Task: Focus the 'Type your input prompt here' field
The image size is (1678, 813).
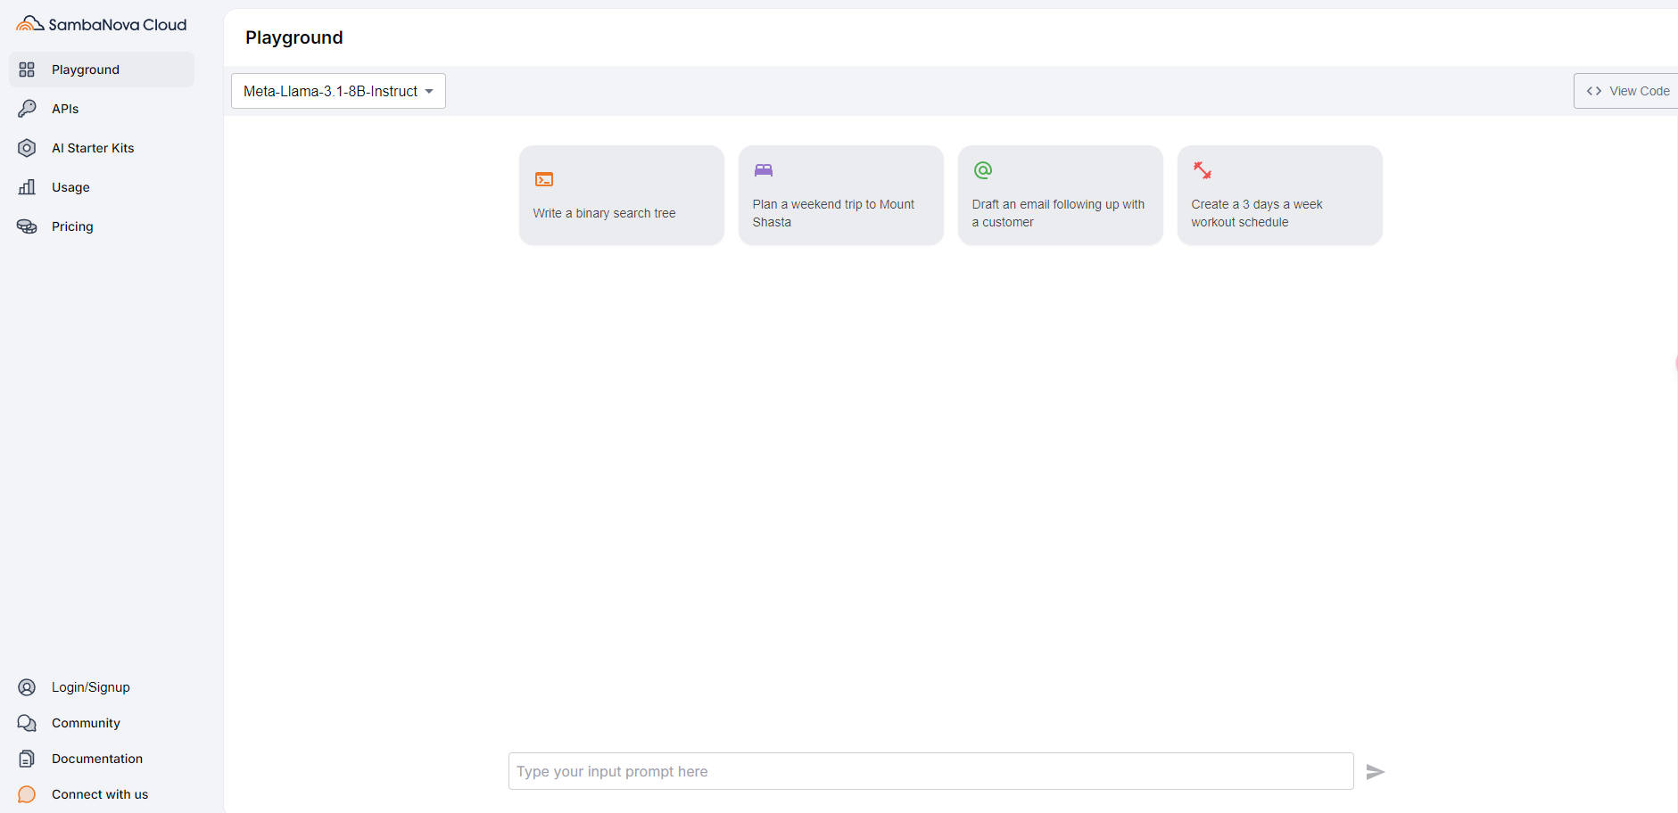Action: point(930,772)
